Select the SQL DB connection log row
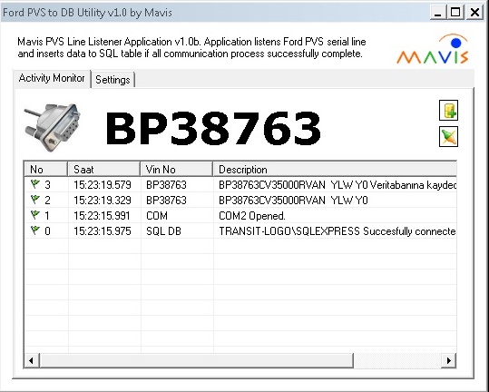 [x=240, y=231]
